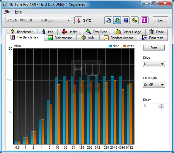
Task: Click the 0.5 x-axis label
Action: [x=17, y=147]
